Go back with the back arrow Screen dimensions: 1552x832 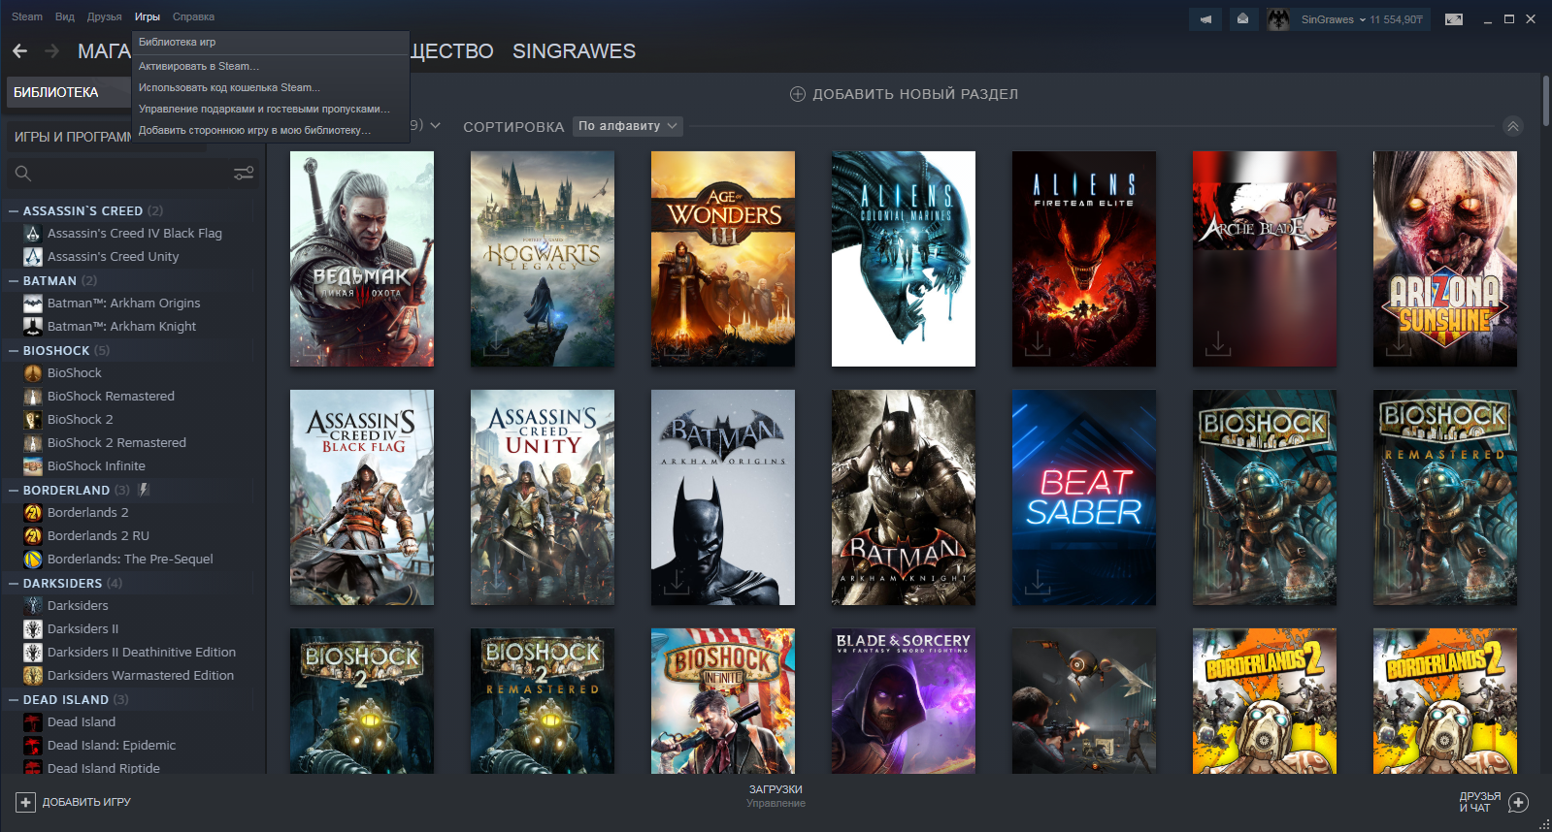pyautogui.click(x=19, y=51)
